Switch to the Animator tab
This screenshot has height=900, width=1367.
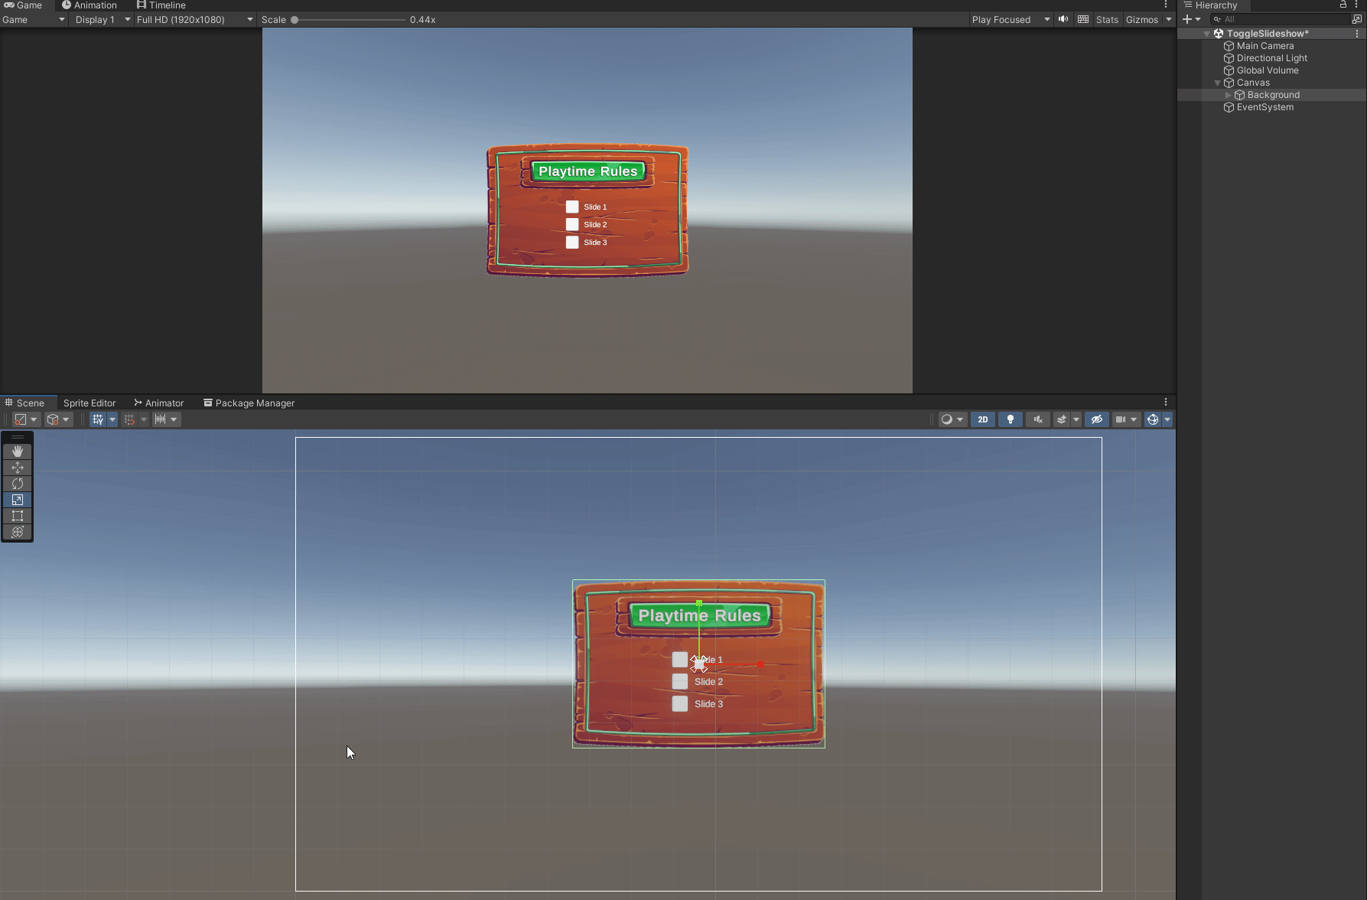[x=159, y=403]
